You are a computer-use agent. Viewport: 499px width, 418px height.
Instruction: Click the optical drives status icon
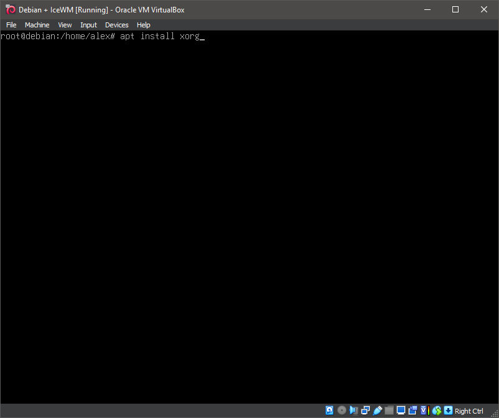point(342,411)
